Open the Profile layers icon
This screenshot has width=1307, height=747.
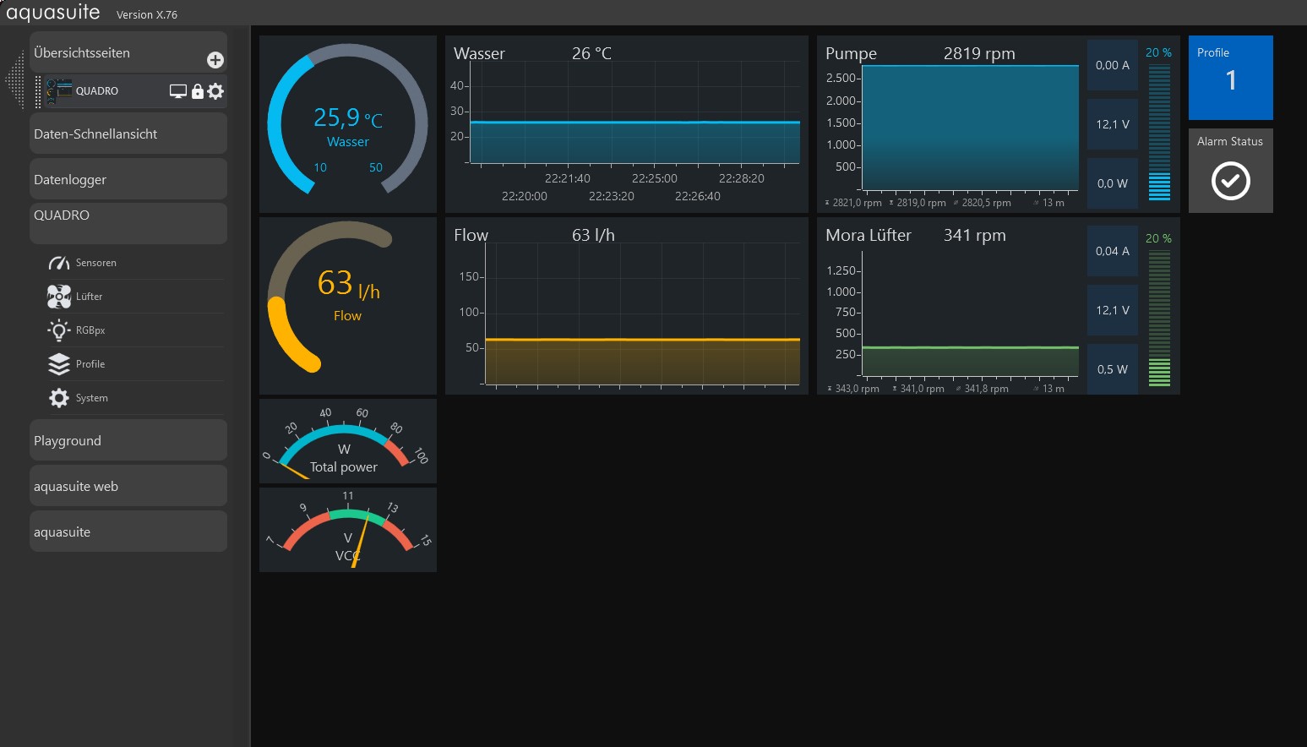coord(59,364)
